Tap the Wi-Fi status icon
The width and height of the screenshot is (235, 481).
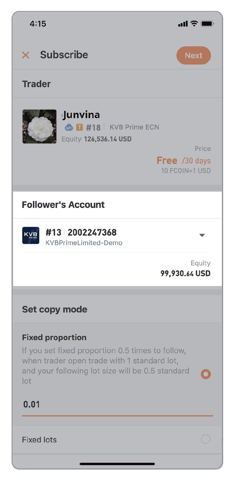coord(194,24)
